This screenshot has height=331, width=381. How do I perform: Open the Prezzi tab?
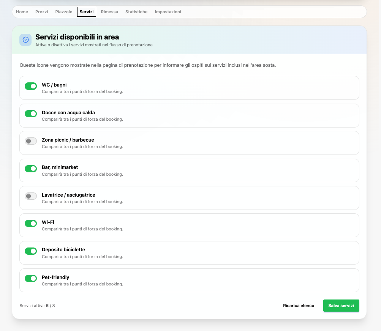41,12
